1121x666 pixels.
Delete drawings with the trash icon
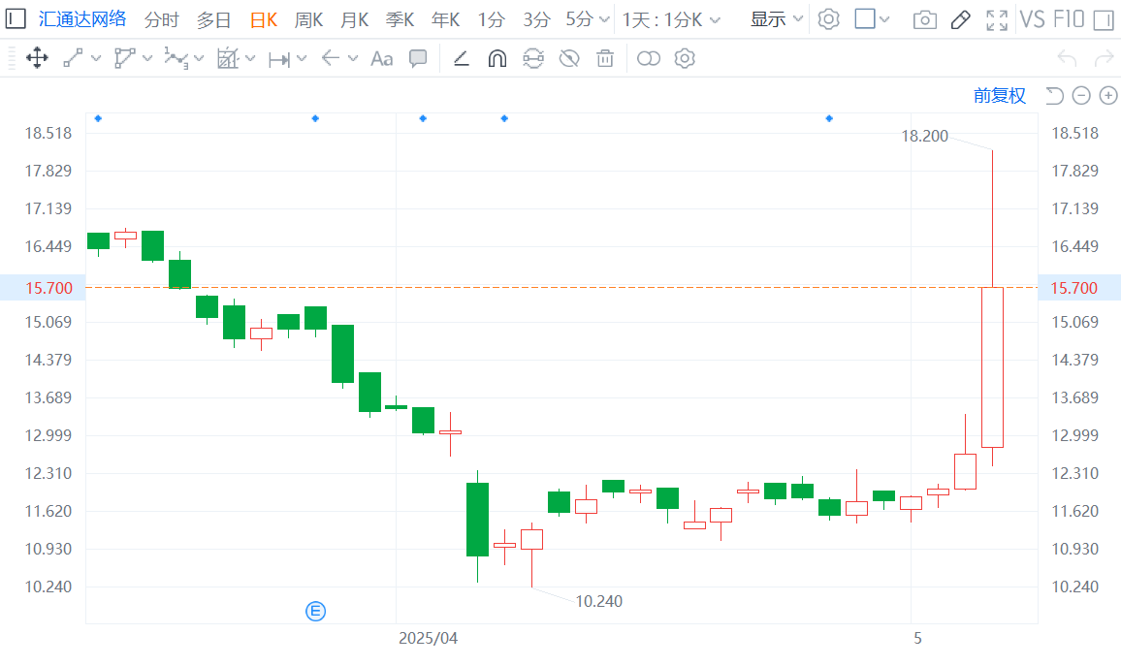pos(605,59)
